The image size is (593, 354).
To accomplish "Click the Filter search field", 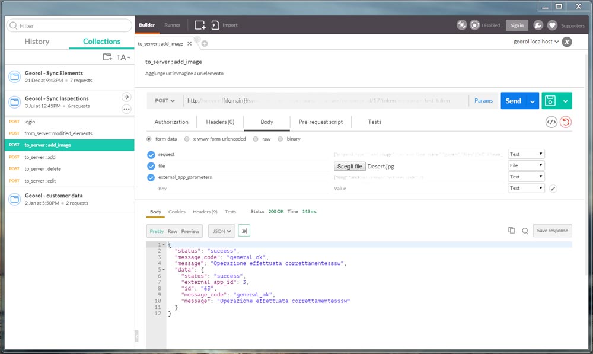I will click(69, 26).
